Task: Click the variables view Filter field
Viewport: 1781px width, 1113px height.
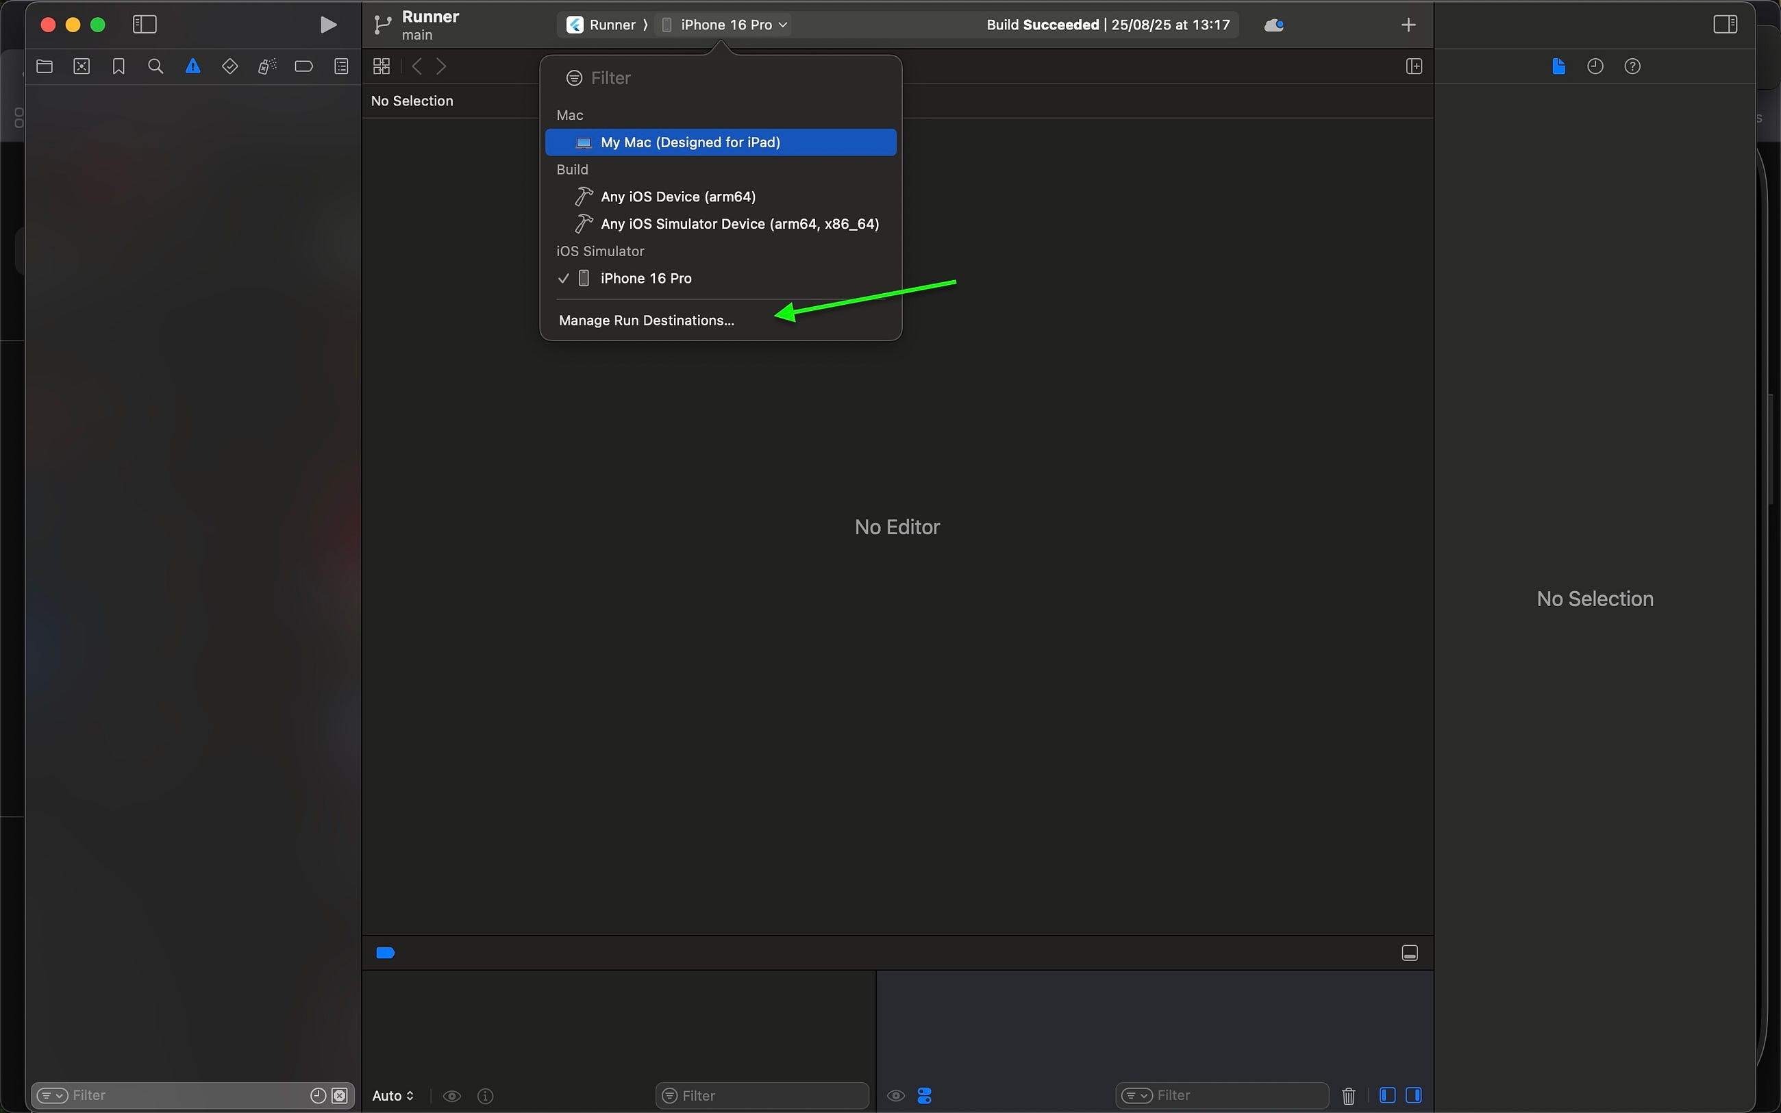Action: 762,1096
